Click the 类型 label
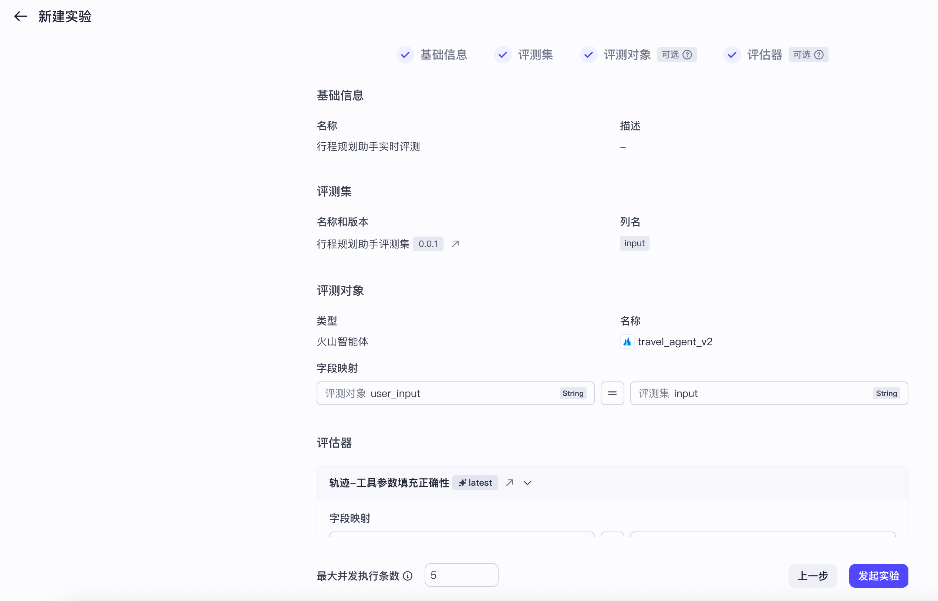The height and width of the screenshot is (601, 938). click(x=327, y=321)
